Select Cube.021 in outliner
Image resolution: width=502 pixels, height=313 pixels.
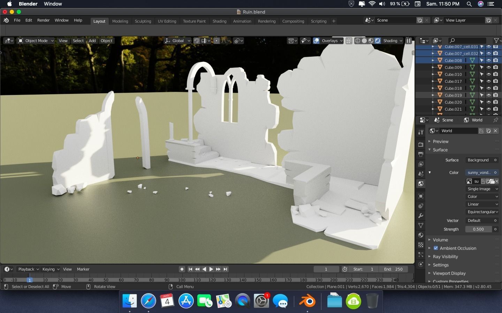[x=453, y=109]
